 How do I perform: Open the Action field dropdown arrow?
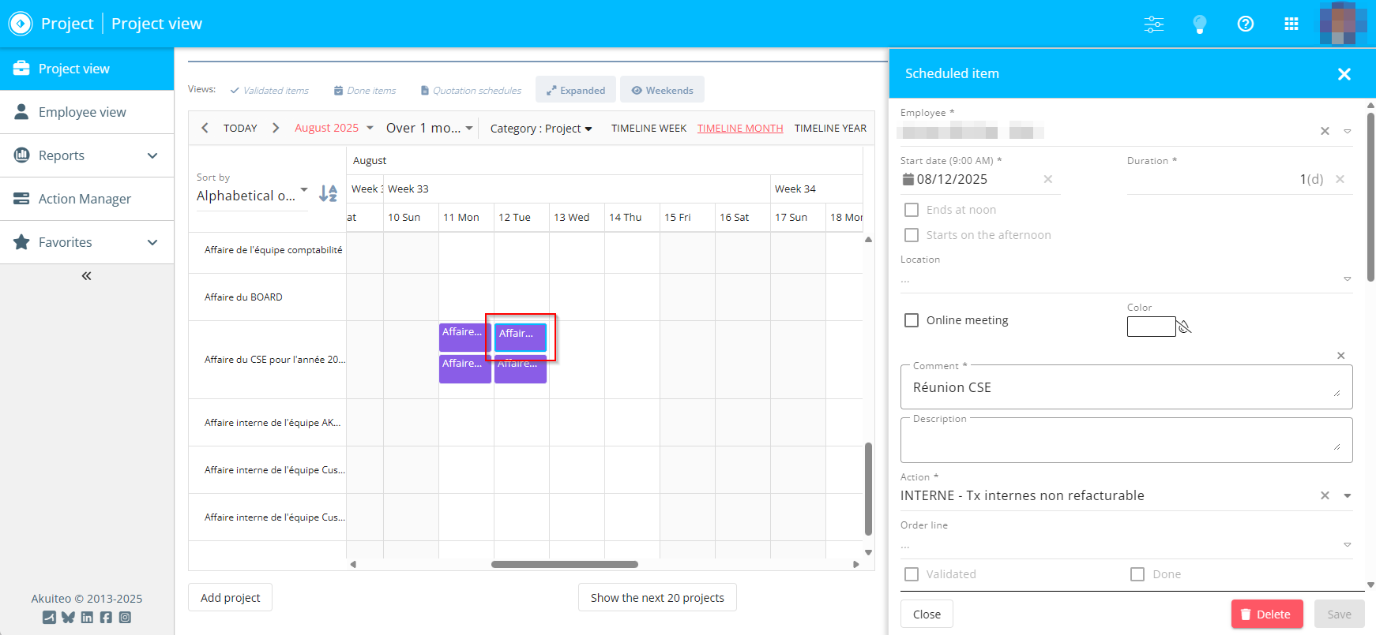pyautogui.click(x=1347, y=495)
